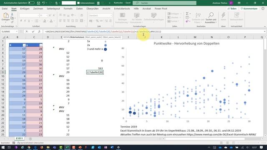
Task: Open the Name Box dropdown showing SUMME
Action: (x=17, y=32)
